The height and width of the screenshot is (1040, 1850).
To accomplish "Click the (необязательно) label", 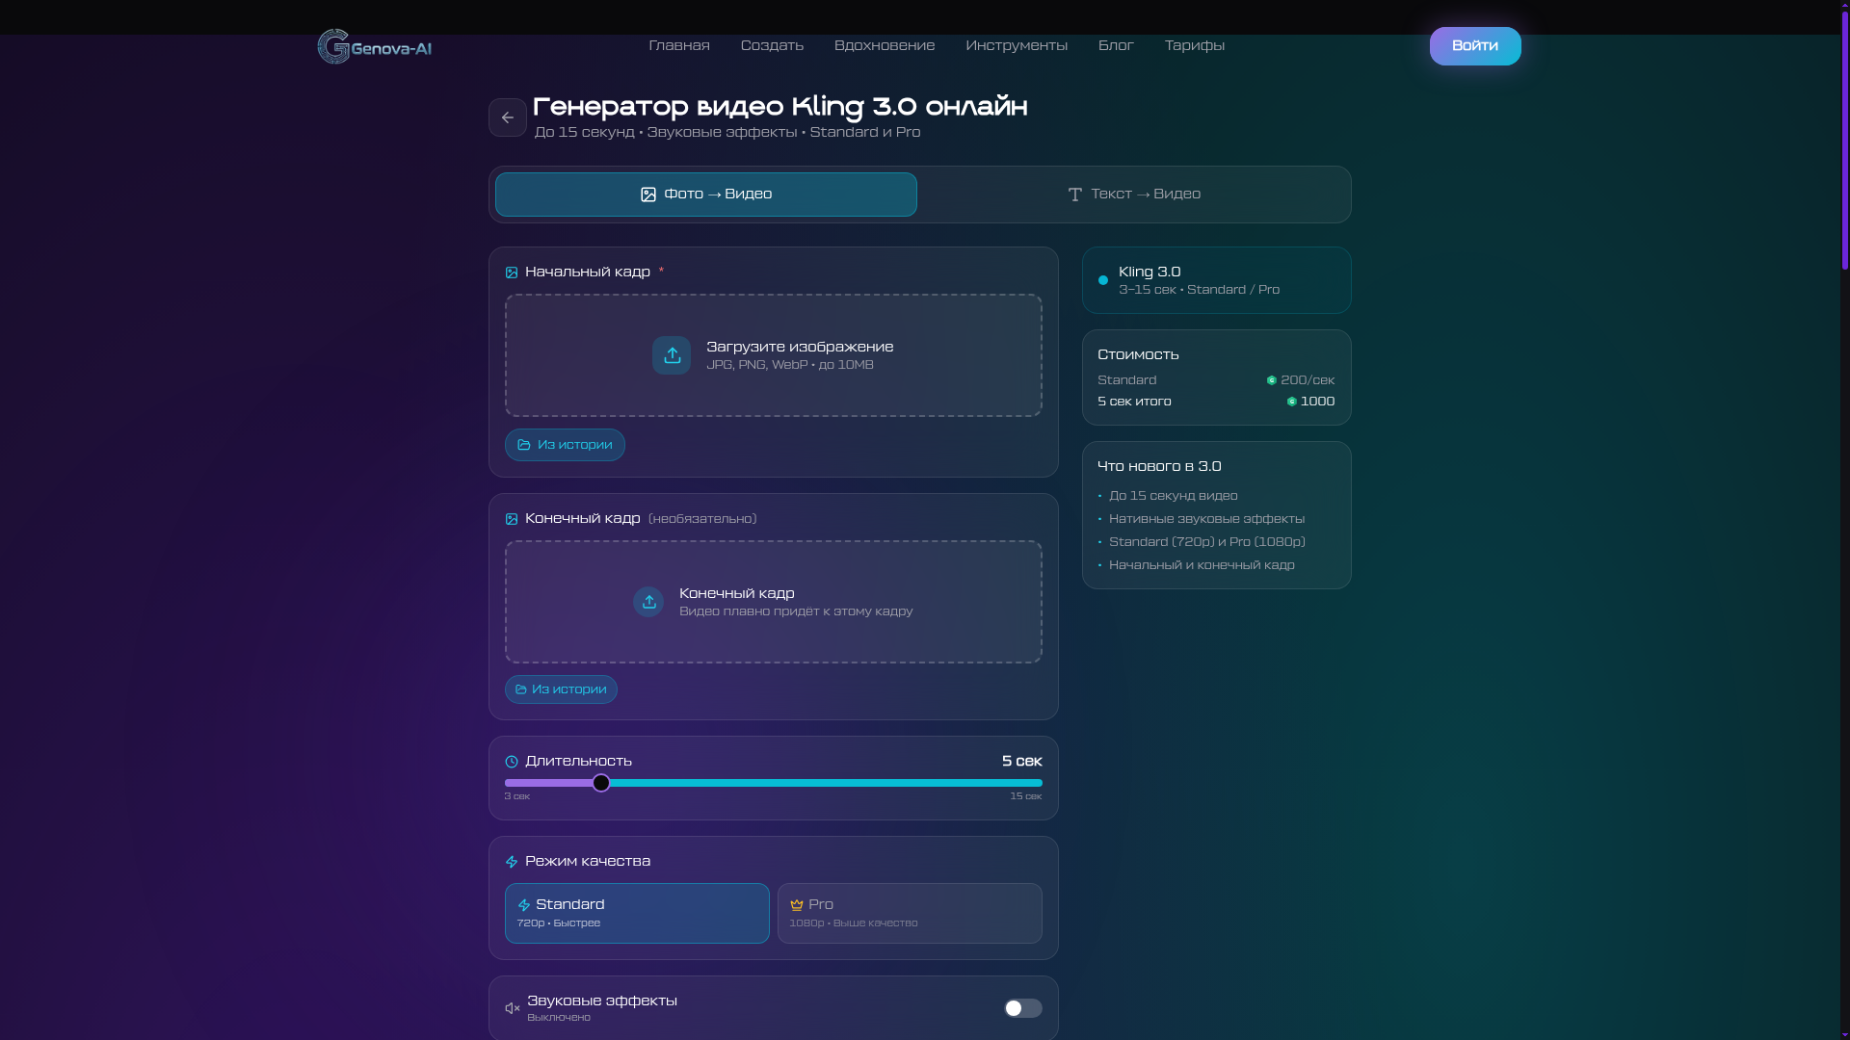I will (x=702, y=519).
